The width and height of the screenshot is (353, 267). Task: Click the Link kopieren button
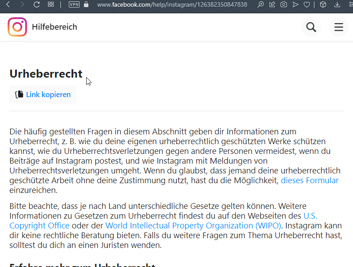[x=43, y=94]
